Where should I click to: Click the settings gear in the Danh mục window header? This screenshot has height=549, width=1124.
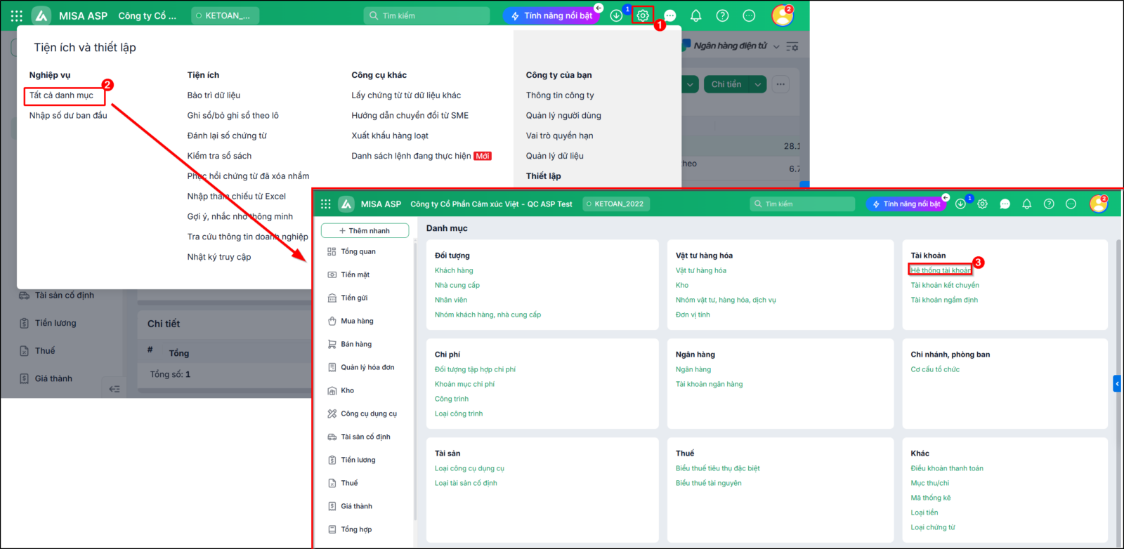pos(983,204)
